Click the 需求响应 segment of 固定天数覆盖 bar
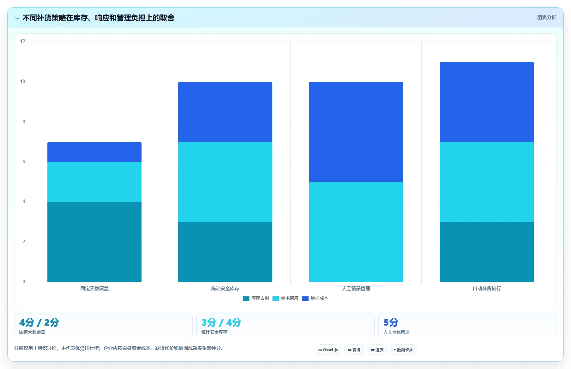The height and width of the screenshot is (369, 571). 94,182
